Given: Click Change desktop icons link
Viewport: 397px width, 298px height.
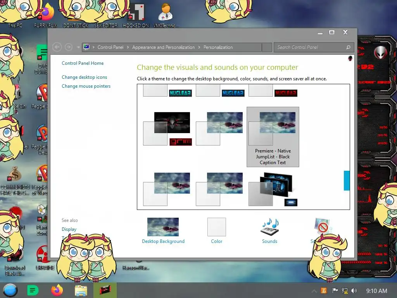Looking at the screenshot, I should [x=84, y=77].
